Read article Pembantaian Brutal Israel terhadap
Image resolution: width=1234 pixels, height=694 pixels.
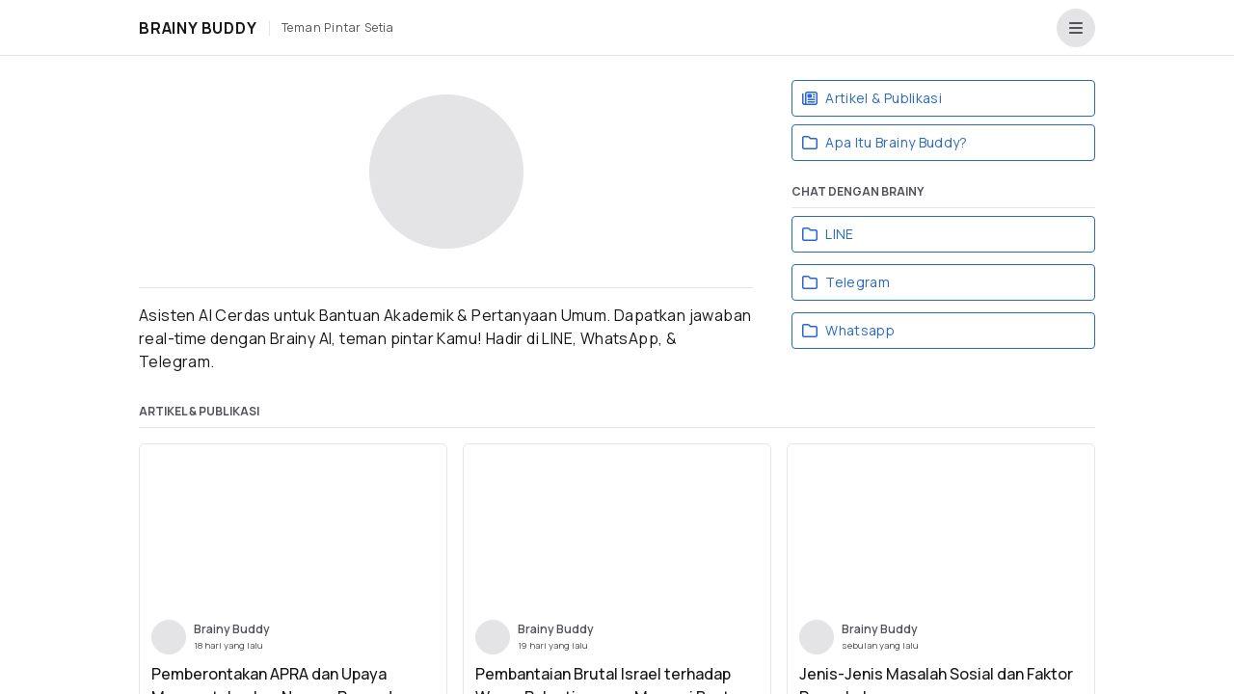(x=603, y=675)
